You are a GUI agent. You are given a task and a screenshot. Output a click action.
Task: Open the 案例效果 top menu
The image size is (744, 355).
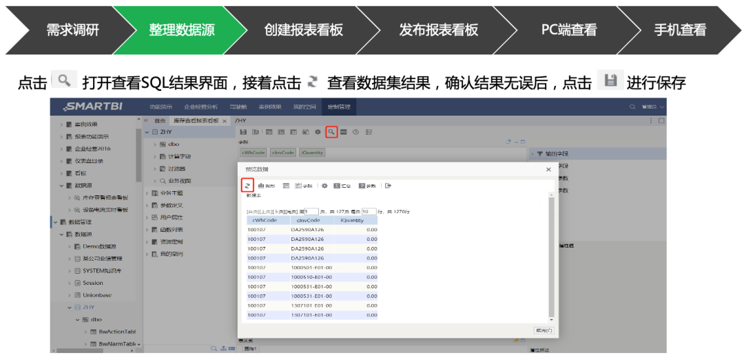pos(271,107)
